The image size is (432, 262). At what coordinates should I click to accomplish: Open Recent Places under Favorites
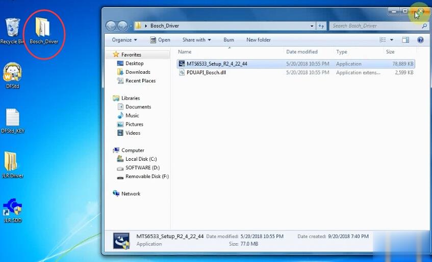pos(140,81)
